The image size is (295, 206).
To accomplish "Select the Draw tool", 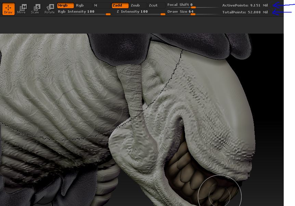I will pos(9,9).
